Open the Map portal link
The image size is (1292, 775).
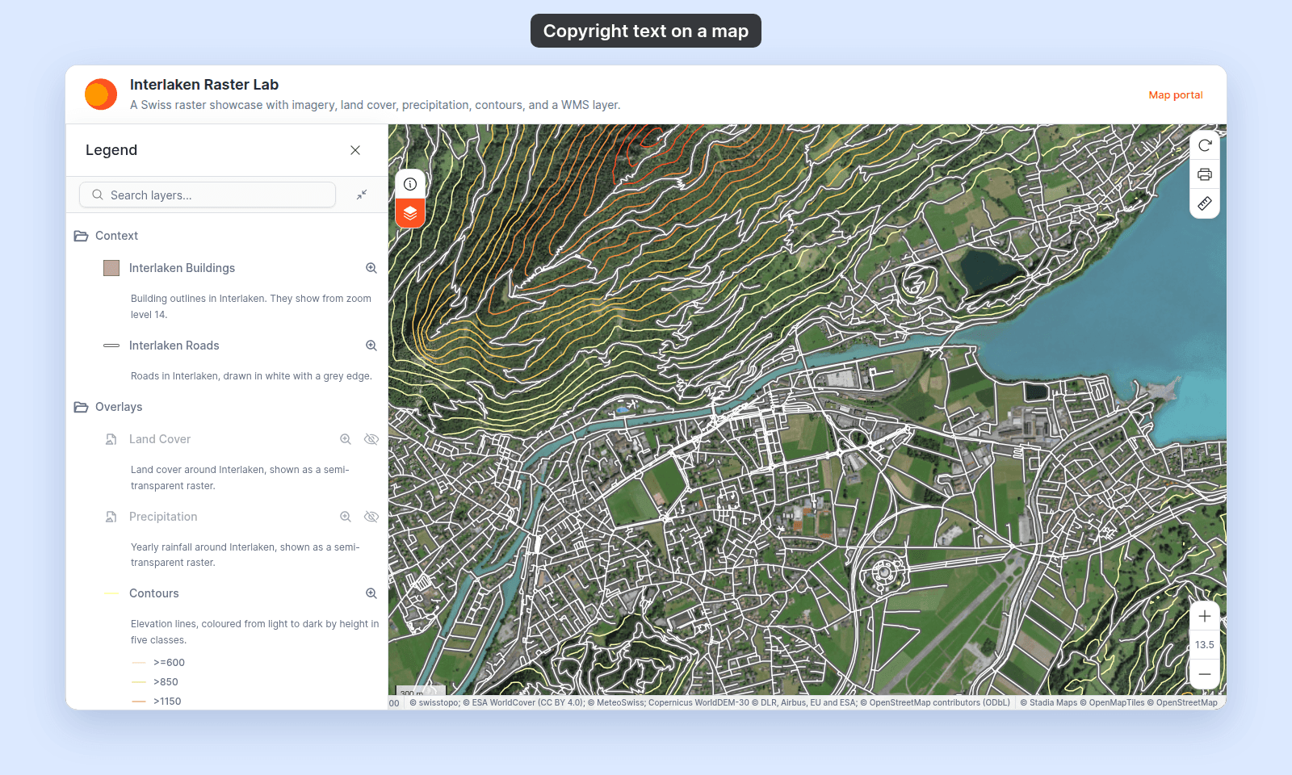click(1176, 95)
